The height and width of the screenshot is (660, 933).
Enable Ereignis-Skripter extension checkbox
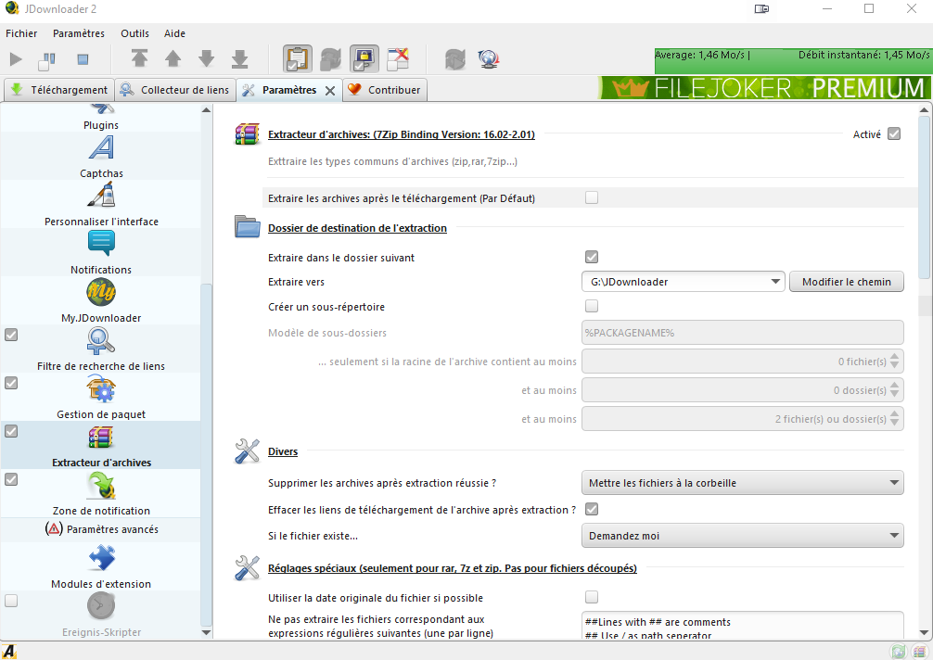11,601
